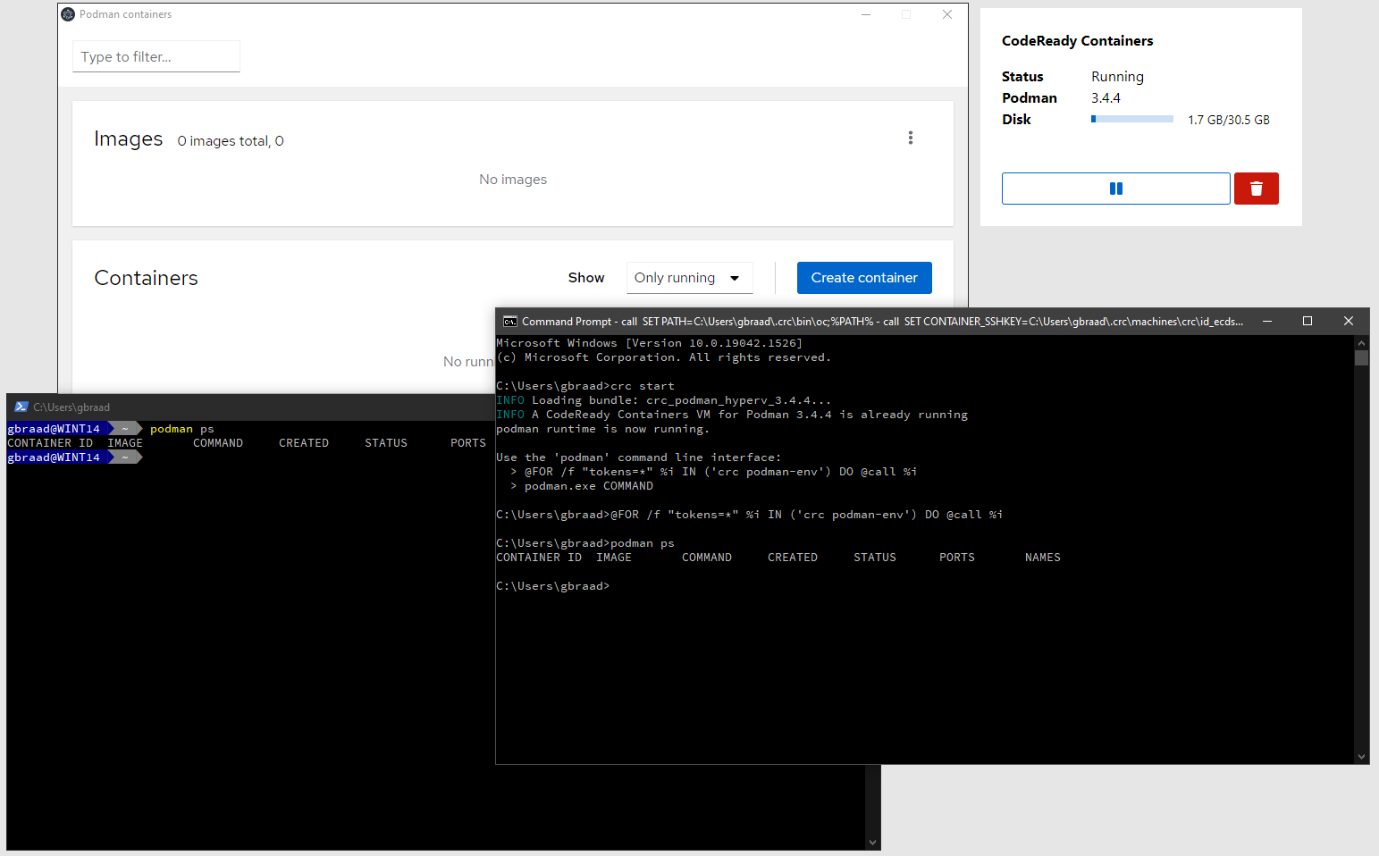Image resolution: width=1379 pixels, height=856 pixels.
Task: Click the Images heading
Action: tap(129, 139)
